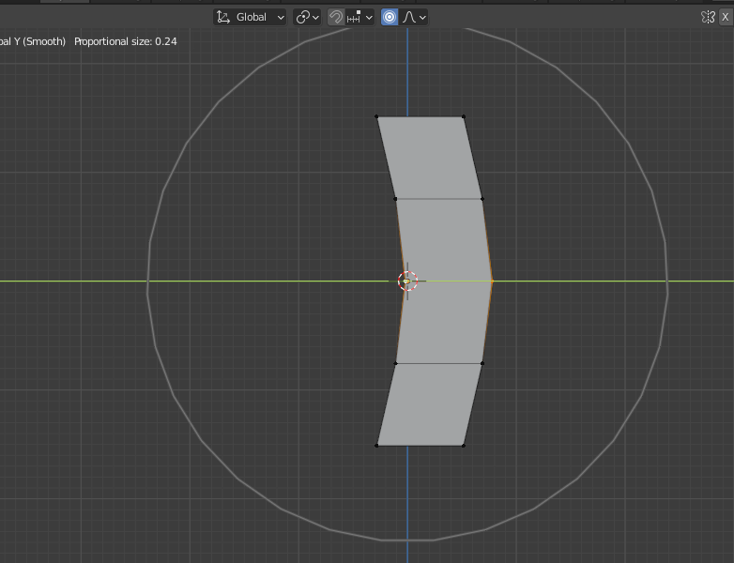Image resolution: width=734 pixels, height=563 pixels.
Task: Select the orange vertex on the mesh's right edge
Action: tap(492, 281)
